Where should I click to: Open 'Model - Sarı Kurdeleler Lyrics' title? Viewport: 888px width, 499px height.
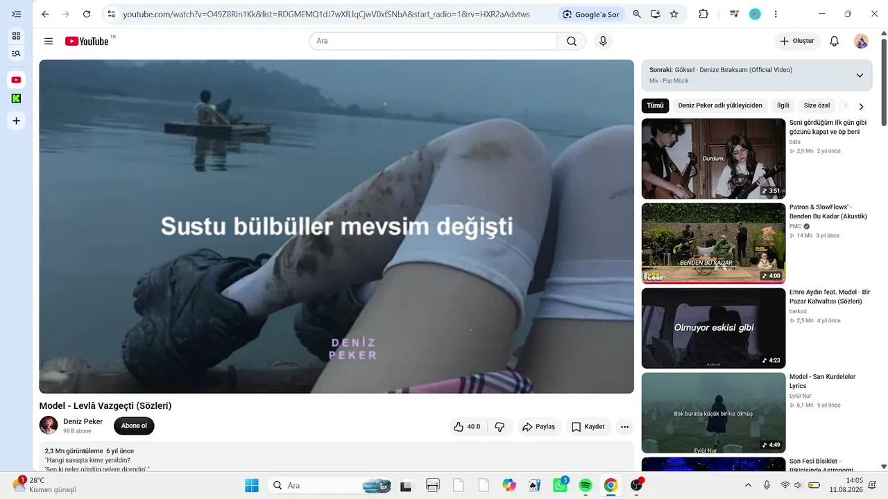[823, 381]
